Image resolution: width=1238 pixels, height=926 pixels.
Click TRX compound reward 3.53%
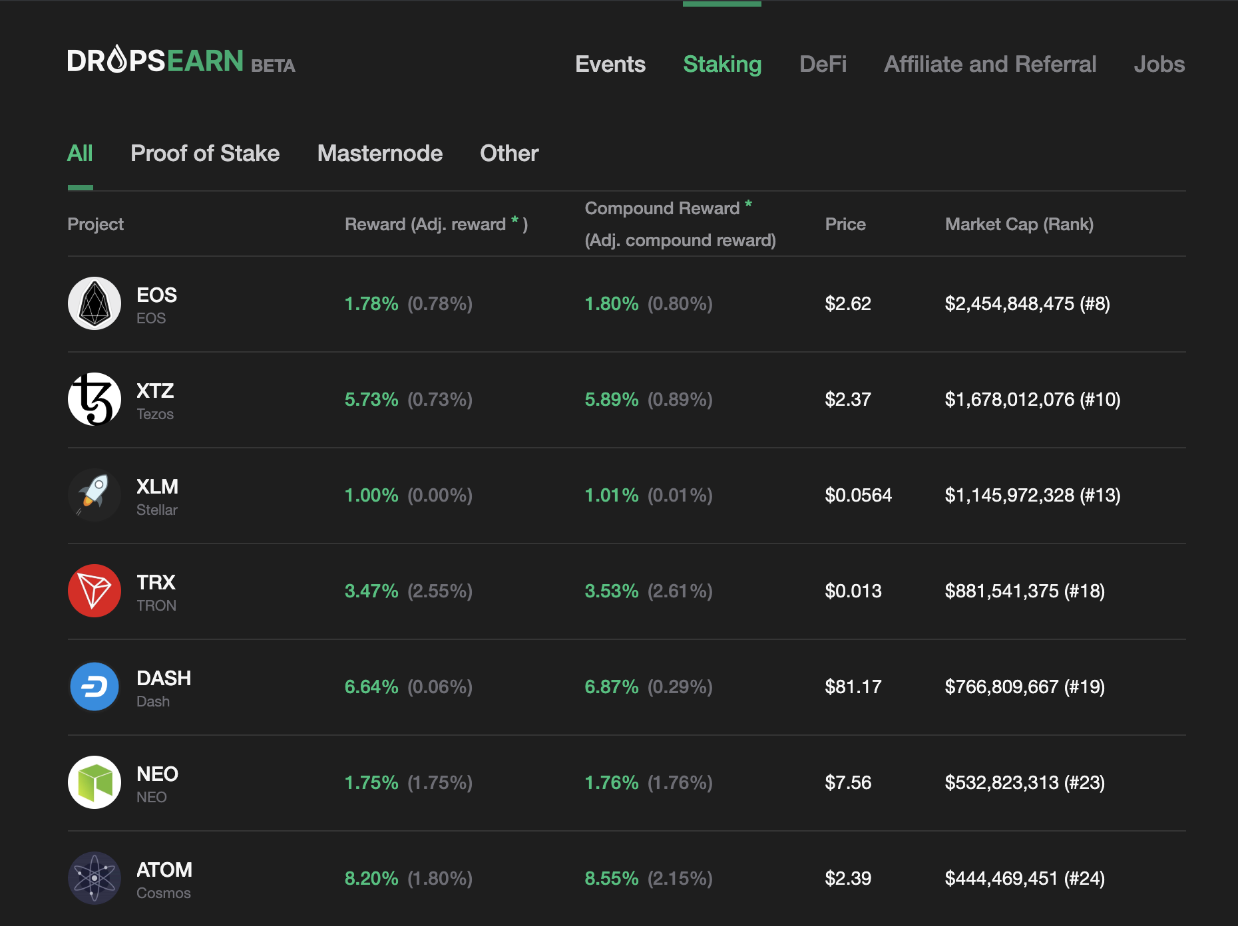coord(612,591)
